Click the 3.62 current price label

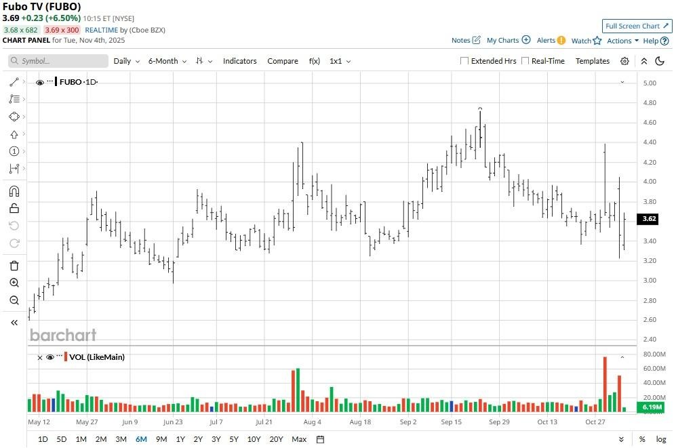[x=648, y=219]
